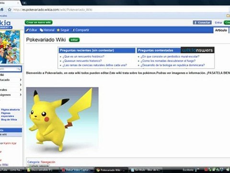Image resolution: width=230 pixels, height=173 pixels.
Task: Expand the unlabeled sidebar menu chevron below 'Destacado'
Action: point(21,85)
